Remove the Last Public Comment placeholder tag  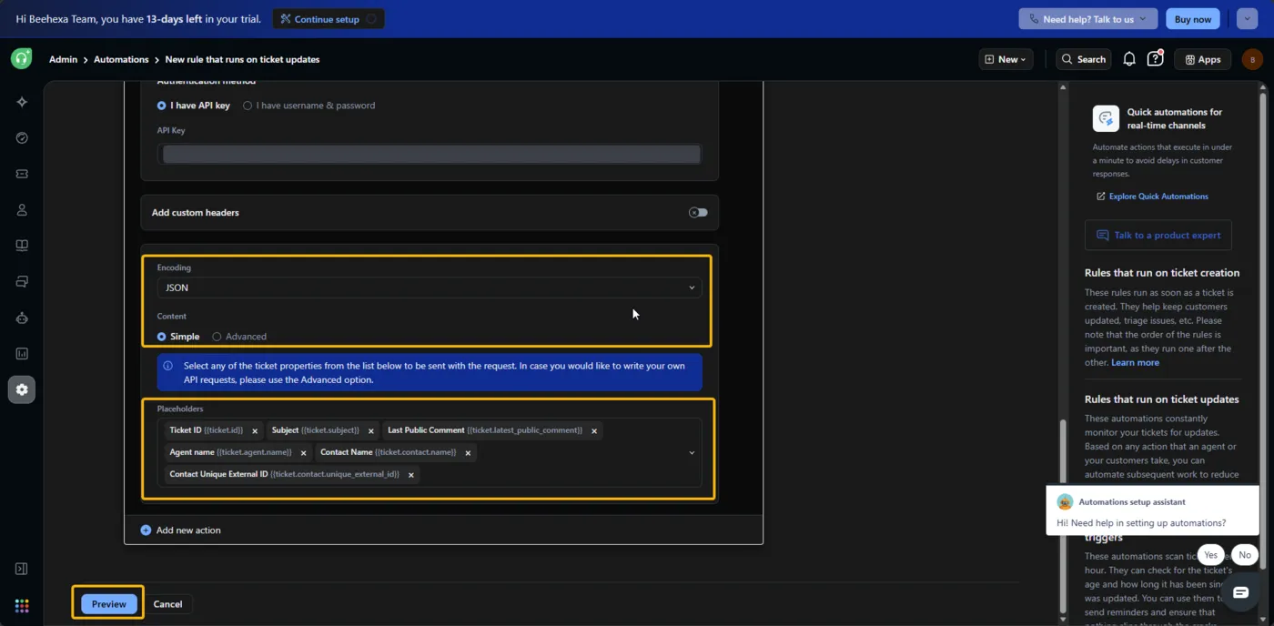tap(594, 430)
